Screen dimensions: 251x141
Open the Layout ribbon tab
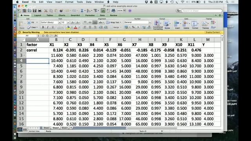[38, 15]
